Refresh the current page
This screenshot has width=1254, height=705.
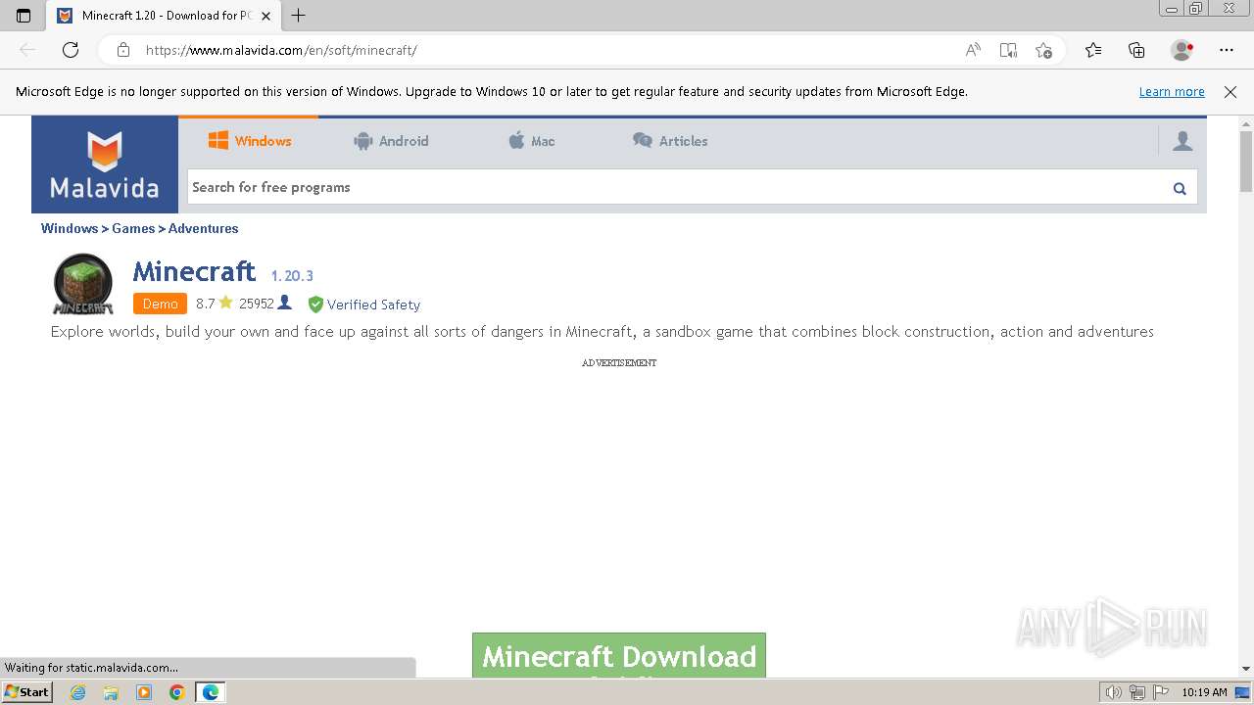tap(71, 50)
